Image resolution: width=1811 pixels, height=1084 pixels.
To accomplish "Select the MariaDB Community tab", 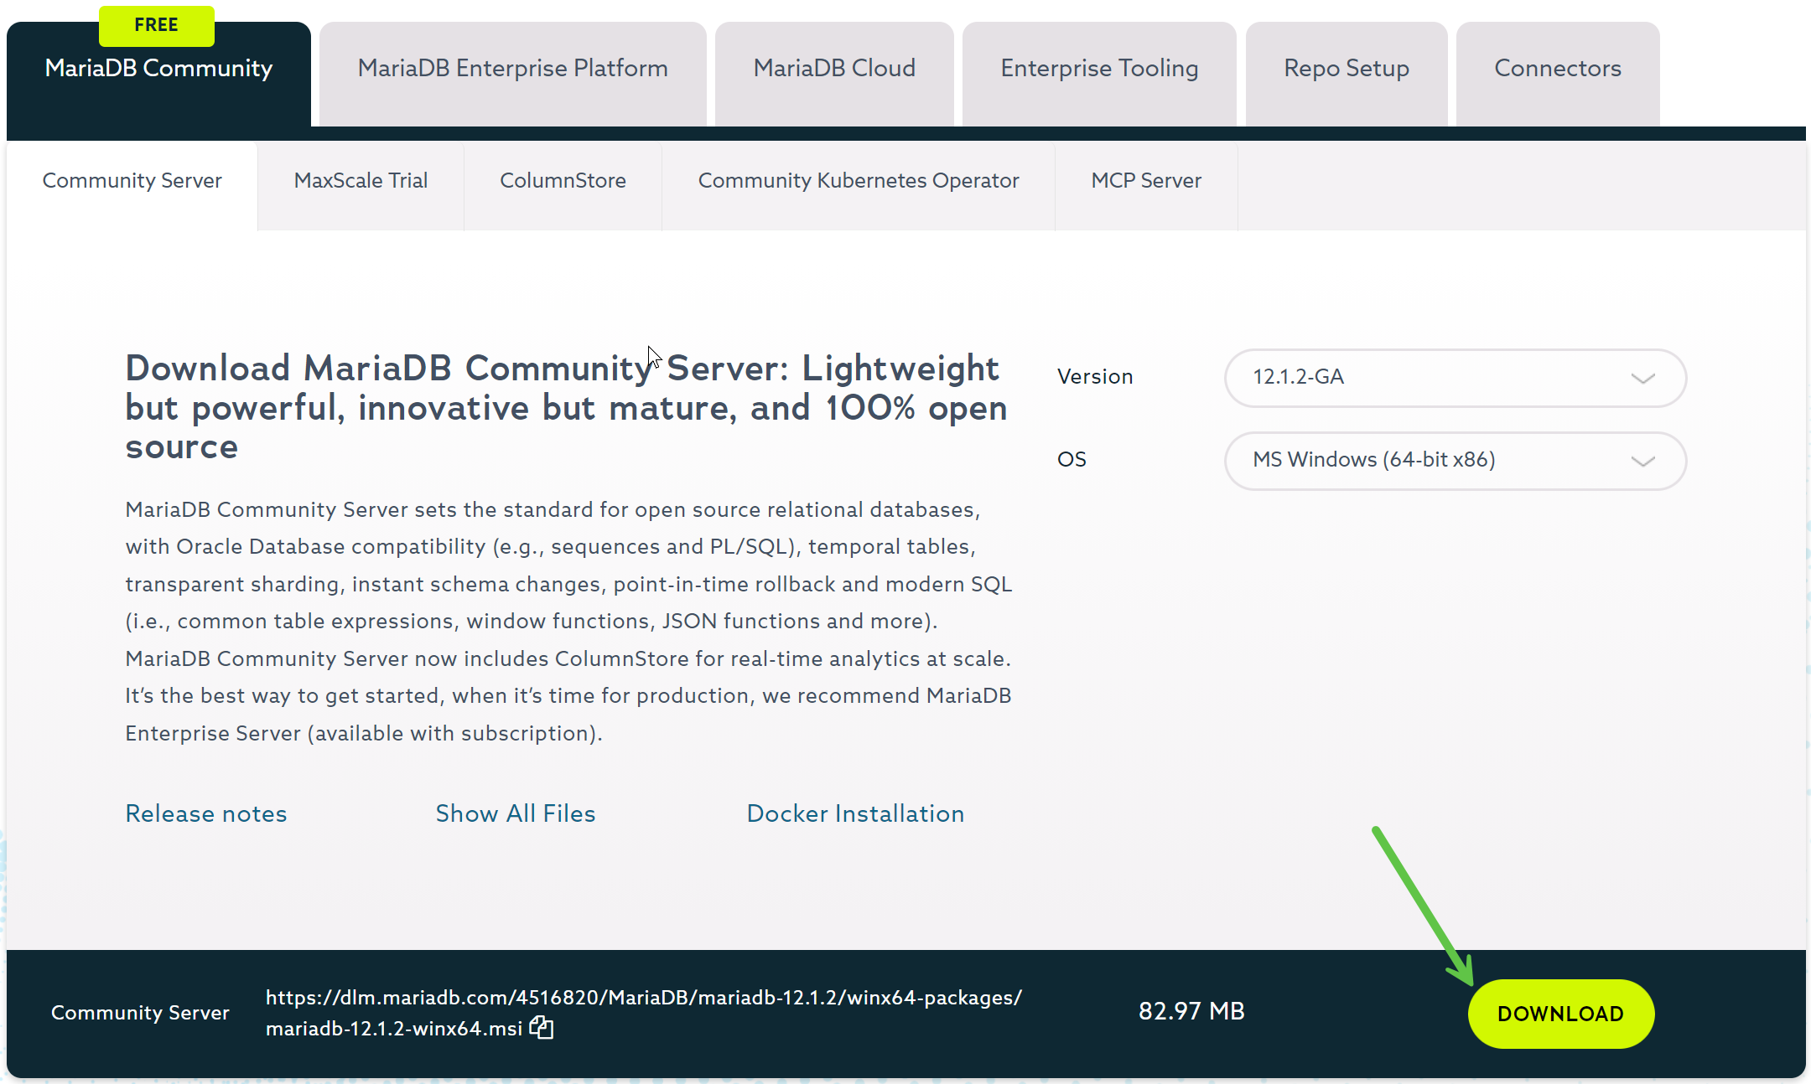I will [158, 69].
